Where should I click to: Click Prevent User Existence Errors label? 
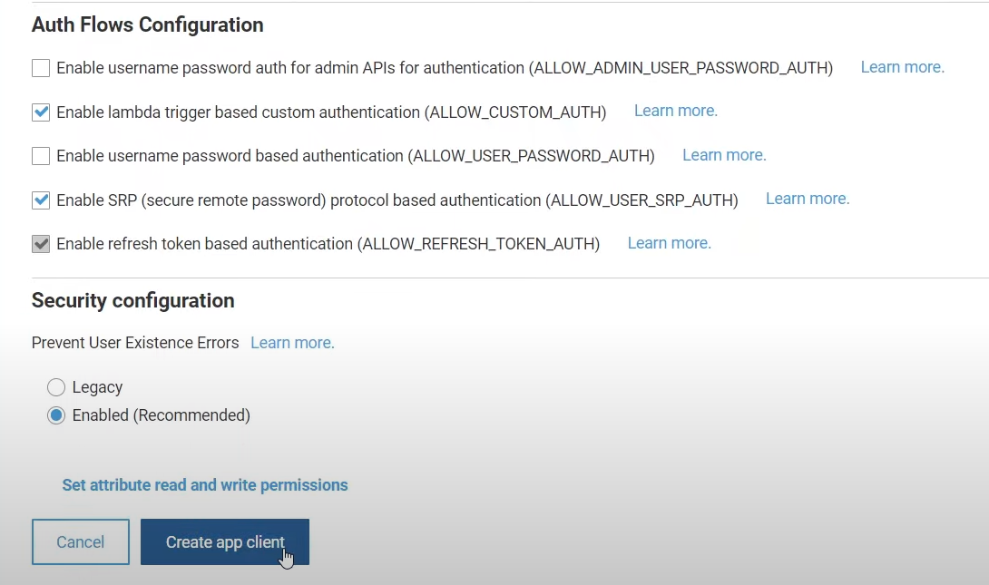[135, 343]
